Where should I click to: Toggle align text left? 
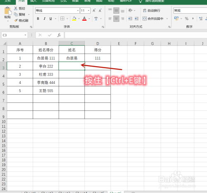coord(110,19)
